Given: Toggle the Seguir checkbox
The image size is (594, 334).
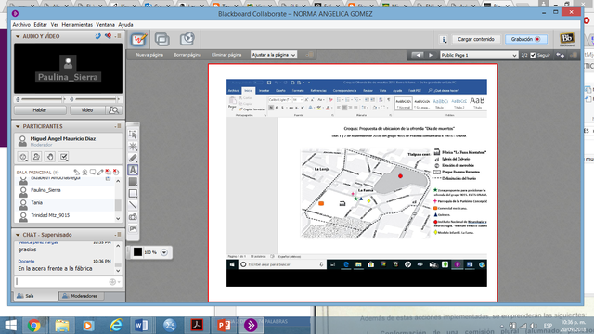Looking at the screenshot, I should [533, 56].
